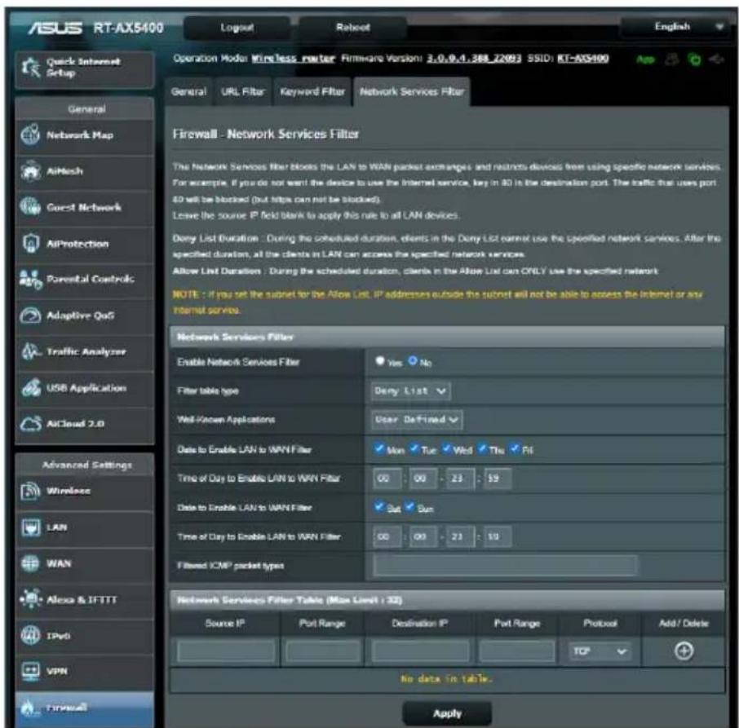Open the WAN globe icon
The width and height of the screenshot is (739, 728).
coord(31,563)
